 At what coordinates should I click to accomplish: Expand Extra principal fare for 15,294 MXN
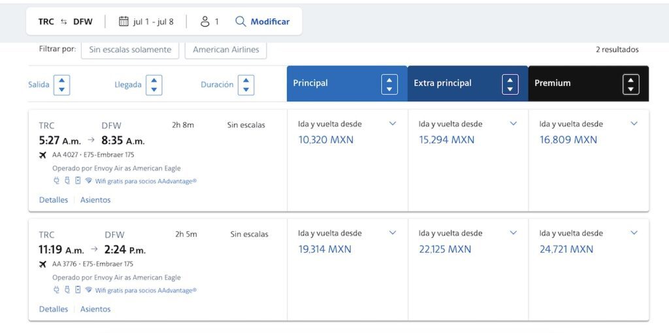[514, 124]
